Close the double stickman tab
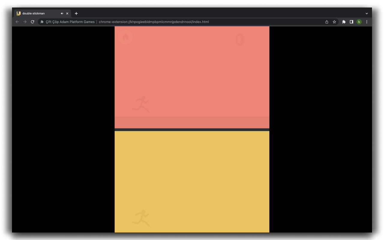This screenshot has height=240, width=384. [67, 13]
